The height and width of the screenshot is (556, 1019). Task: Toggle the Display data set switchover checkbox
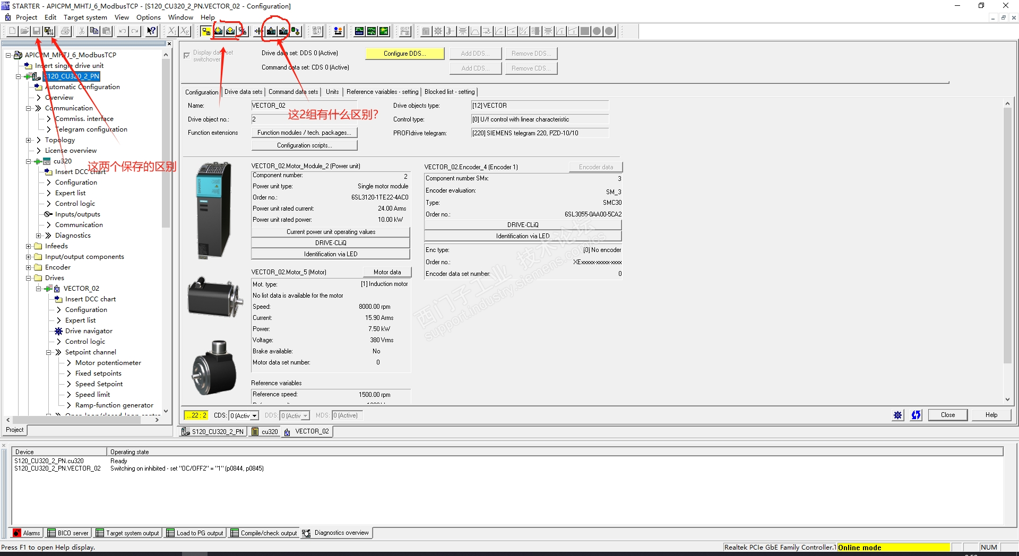[x=187, y=56]
